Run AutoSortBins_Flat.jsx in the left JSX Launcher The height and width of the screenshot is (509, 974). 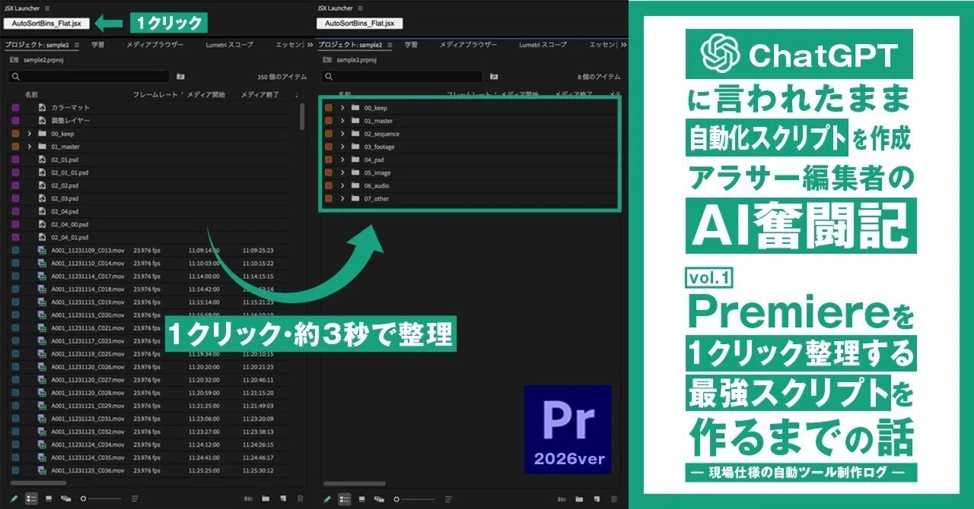pyautogui.click(x=47, y=24)
